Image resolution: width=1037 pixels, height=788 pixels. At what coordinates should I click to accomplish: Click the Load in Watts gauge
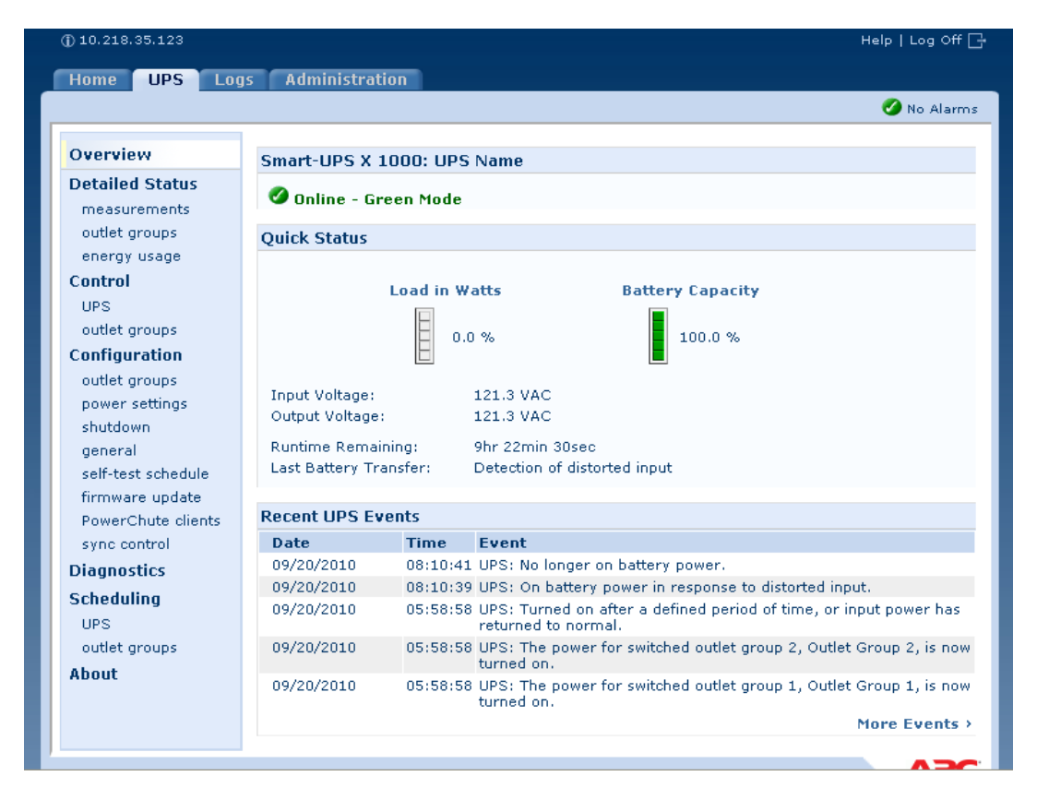coord(423,336)
